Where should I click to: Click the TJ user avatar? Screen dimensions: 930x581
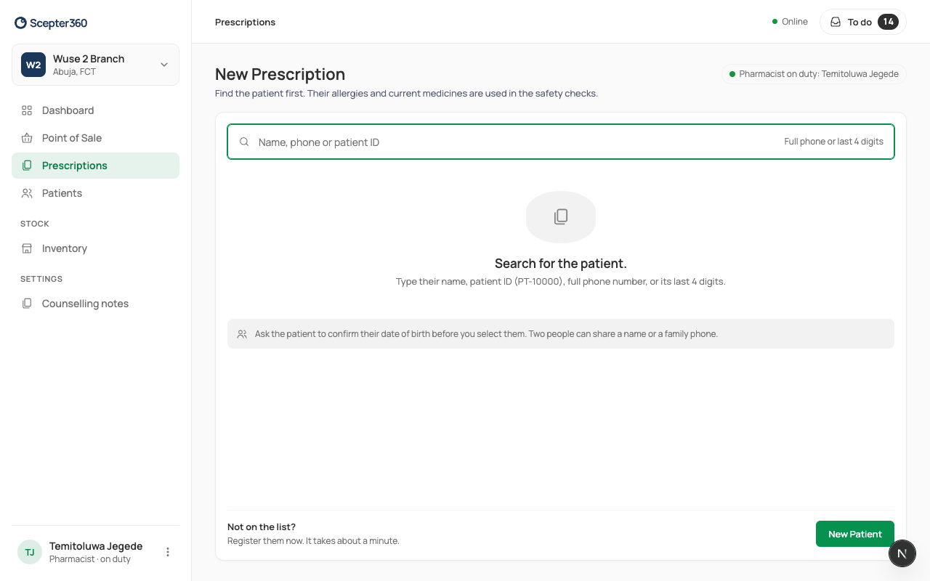click(x=30, y=552)
